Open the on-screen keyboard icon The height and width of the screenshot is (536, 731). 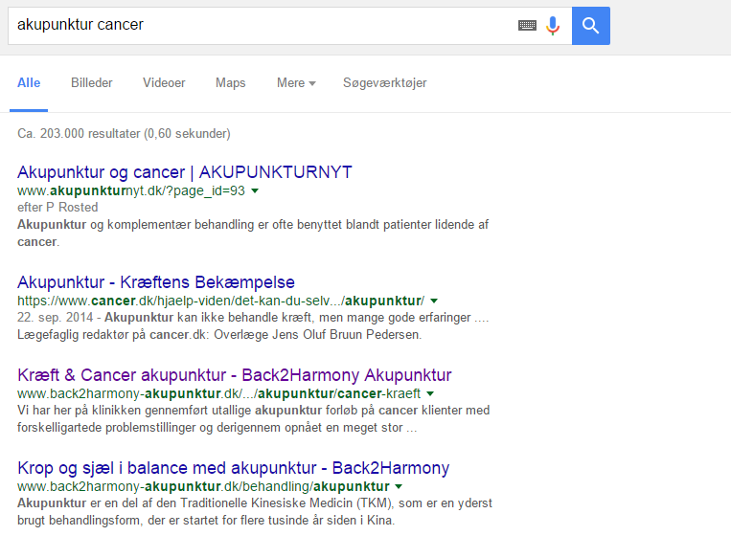pos(527,26)
